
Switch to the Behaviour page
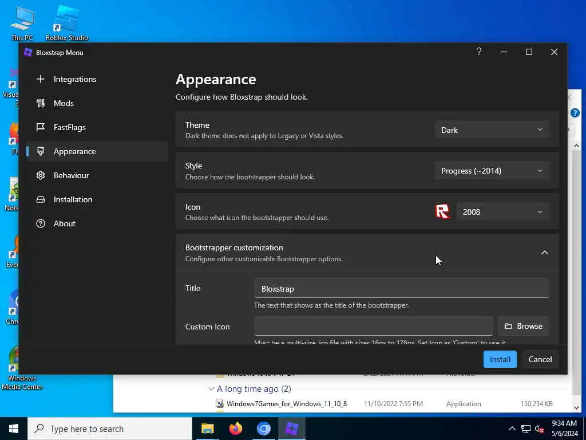tap(97, 175)
